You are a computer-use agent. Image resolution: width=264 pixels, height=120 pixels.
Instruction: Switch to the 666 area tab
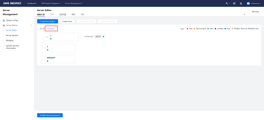pyautogui.click(x=73, y=14)
